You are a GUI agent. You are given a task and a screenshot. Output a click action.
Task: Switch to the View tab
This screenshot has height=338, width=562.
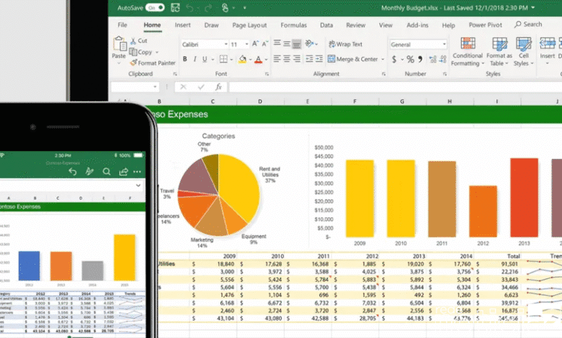tap(385, 25)
